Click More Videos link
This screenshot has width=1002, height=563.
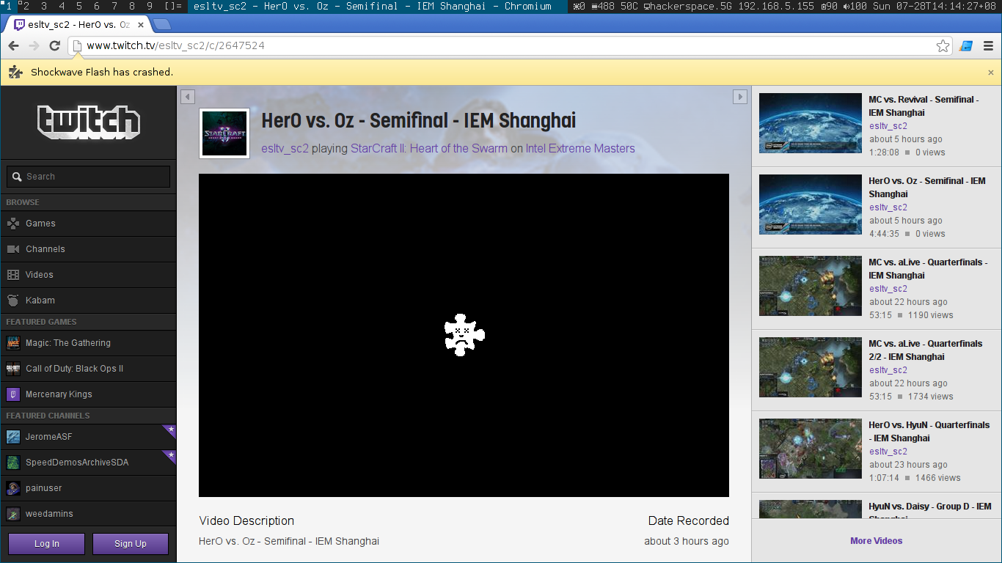[x=877, y=541]
